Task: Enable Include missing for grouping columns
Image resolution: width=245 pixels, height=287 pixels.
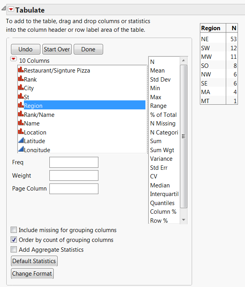Action: click(x=14, y=230)
